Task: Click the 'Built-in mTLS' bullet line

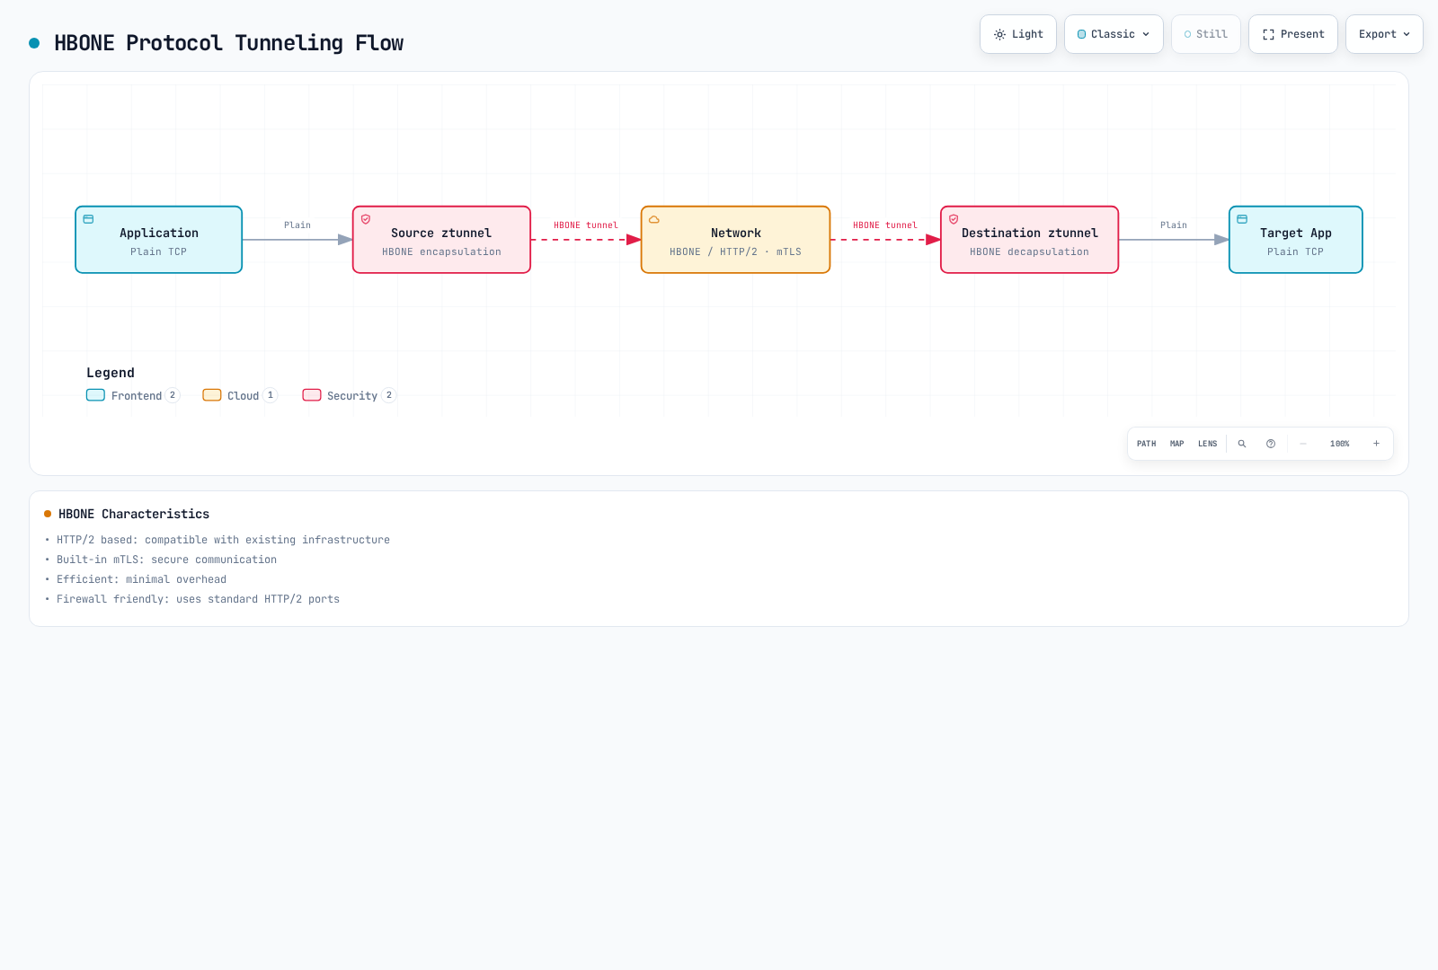Action: (x=166, y=560)
